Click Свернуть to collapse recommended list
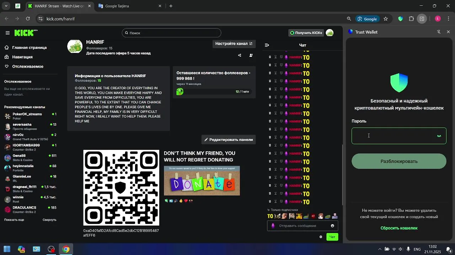The width and height of the screenshot is (455, 255). click(49, 220)
